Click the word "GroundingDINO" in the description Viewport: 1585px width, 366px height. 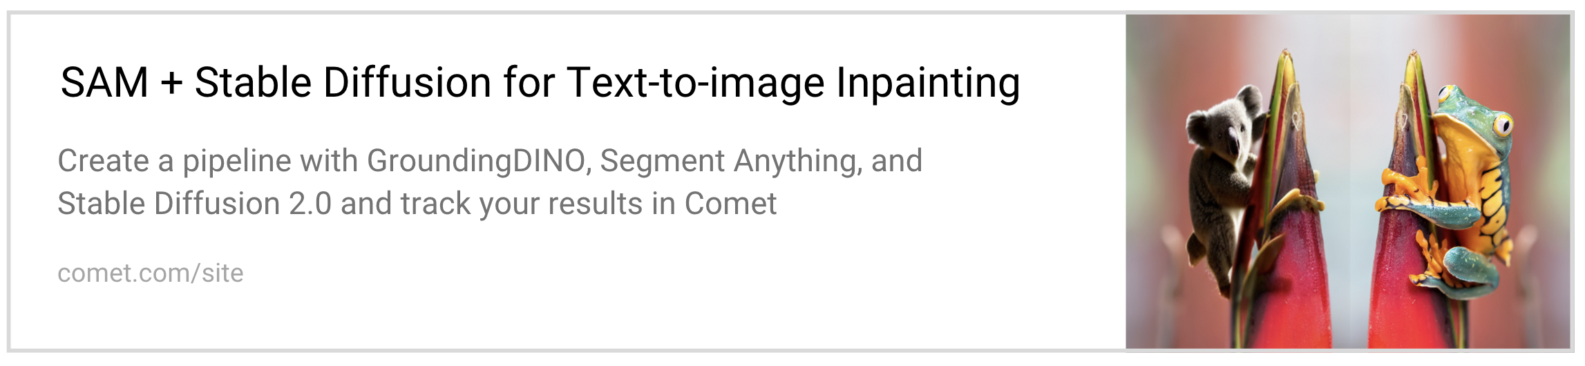click(477, 161)
